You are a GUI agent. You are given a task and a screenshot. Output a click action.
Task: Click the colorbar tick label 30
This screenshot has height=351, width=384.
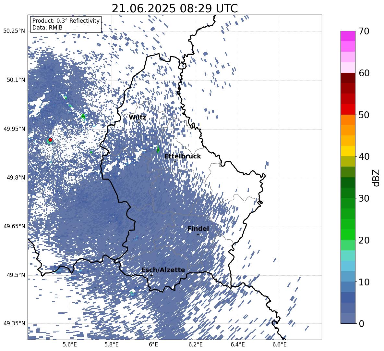tap(364, 198)
